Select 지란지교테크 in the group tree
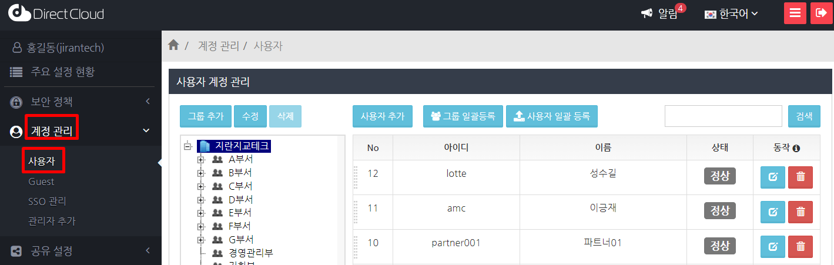Image resolution: width=834 pixels, height=265 pixels. [243, 146]
